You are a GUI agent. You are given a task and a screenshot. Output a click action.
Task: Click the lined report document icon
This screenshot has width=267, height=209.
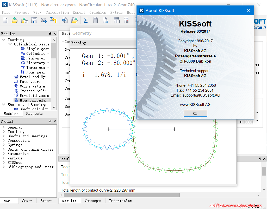tap(96, 20)
